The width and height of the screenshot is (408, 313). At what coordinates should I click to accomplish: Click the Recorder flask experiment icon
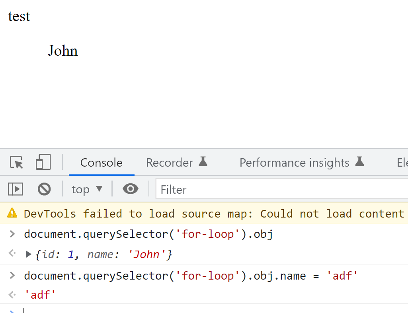tap(203, 161)
